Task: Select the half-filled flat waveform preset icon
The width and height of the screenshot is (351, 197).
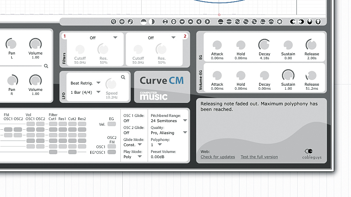Action: (221, 22)
